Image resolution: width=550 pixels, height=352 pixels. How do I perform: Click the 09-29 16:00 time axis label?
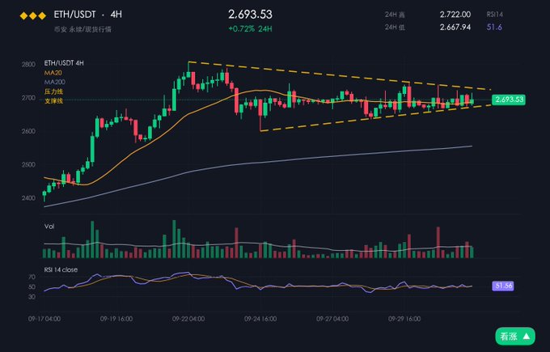(x=404, y=319)
